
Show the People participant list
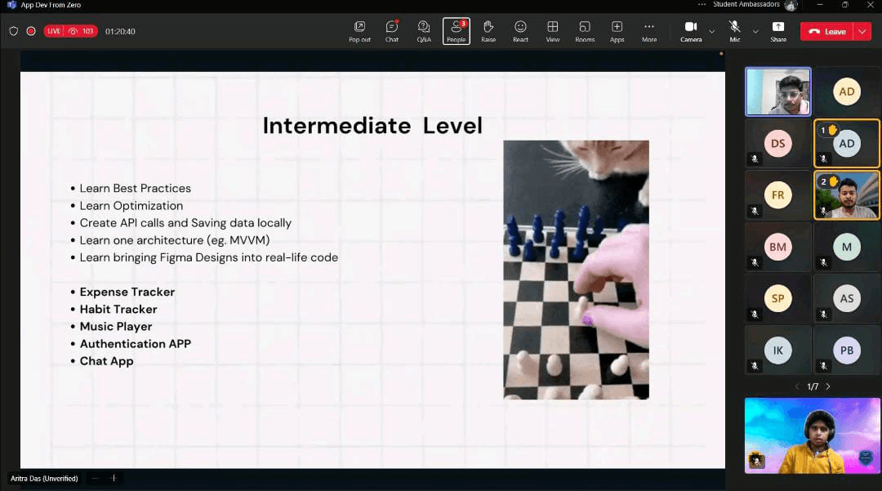(456, 30)
